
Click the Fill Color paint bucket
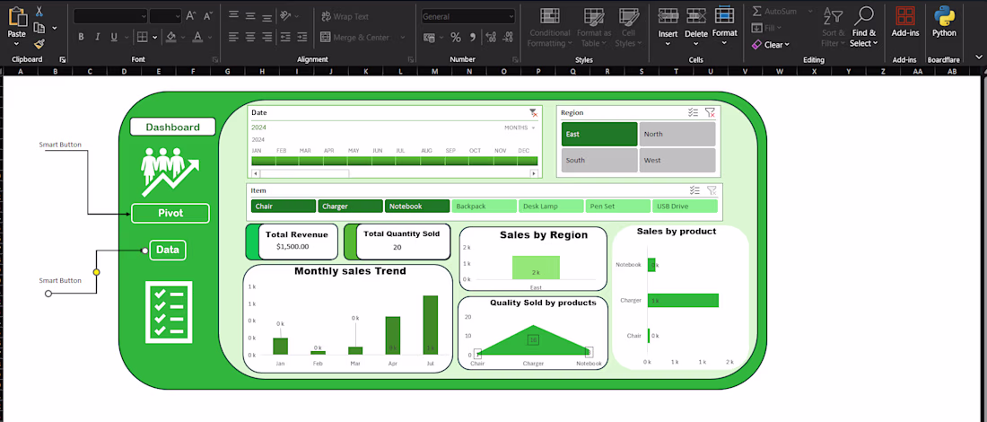coord(172,37)
